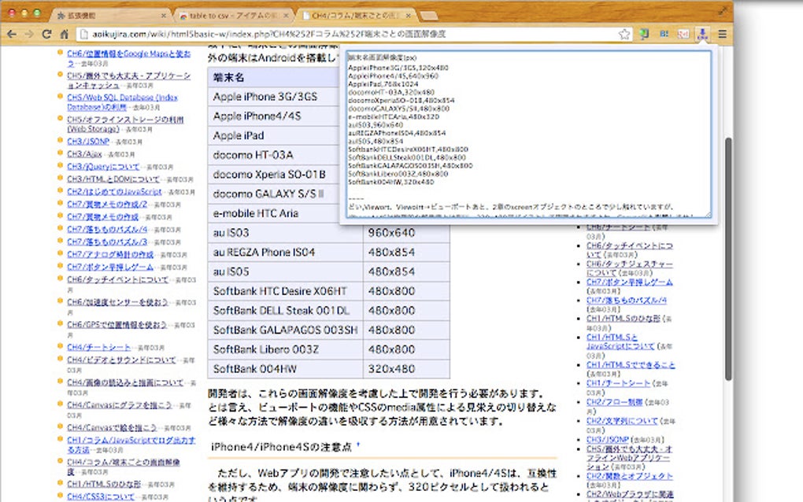
Task: Toggle the bookmark star in the address bar
Action: [x=624, y=34]
